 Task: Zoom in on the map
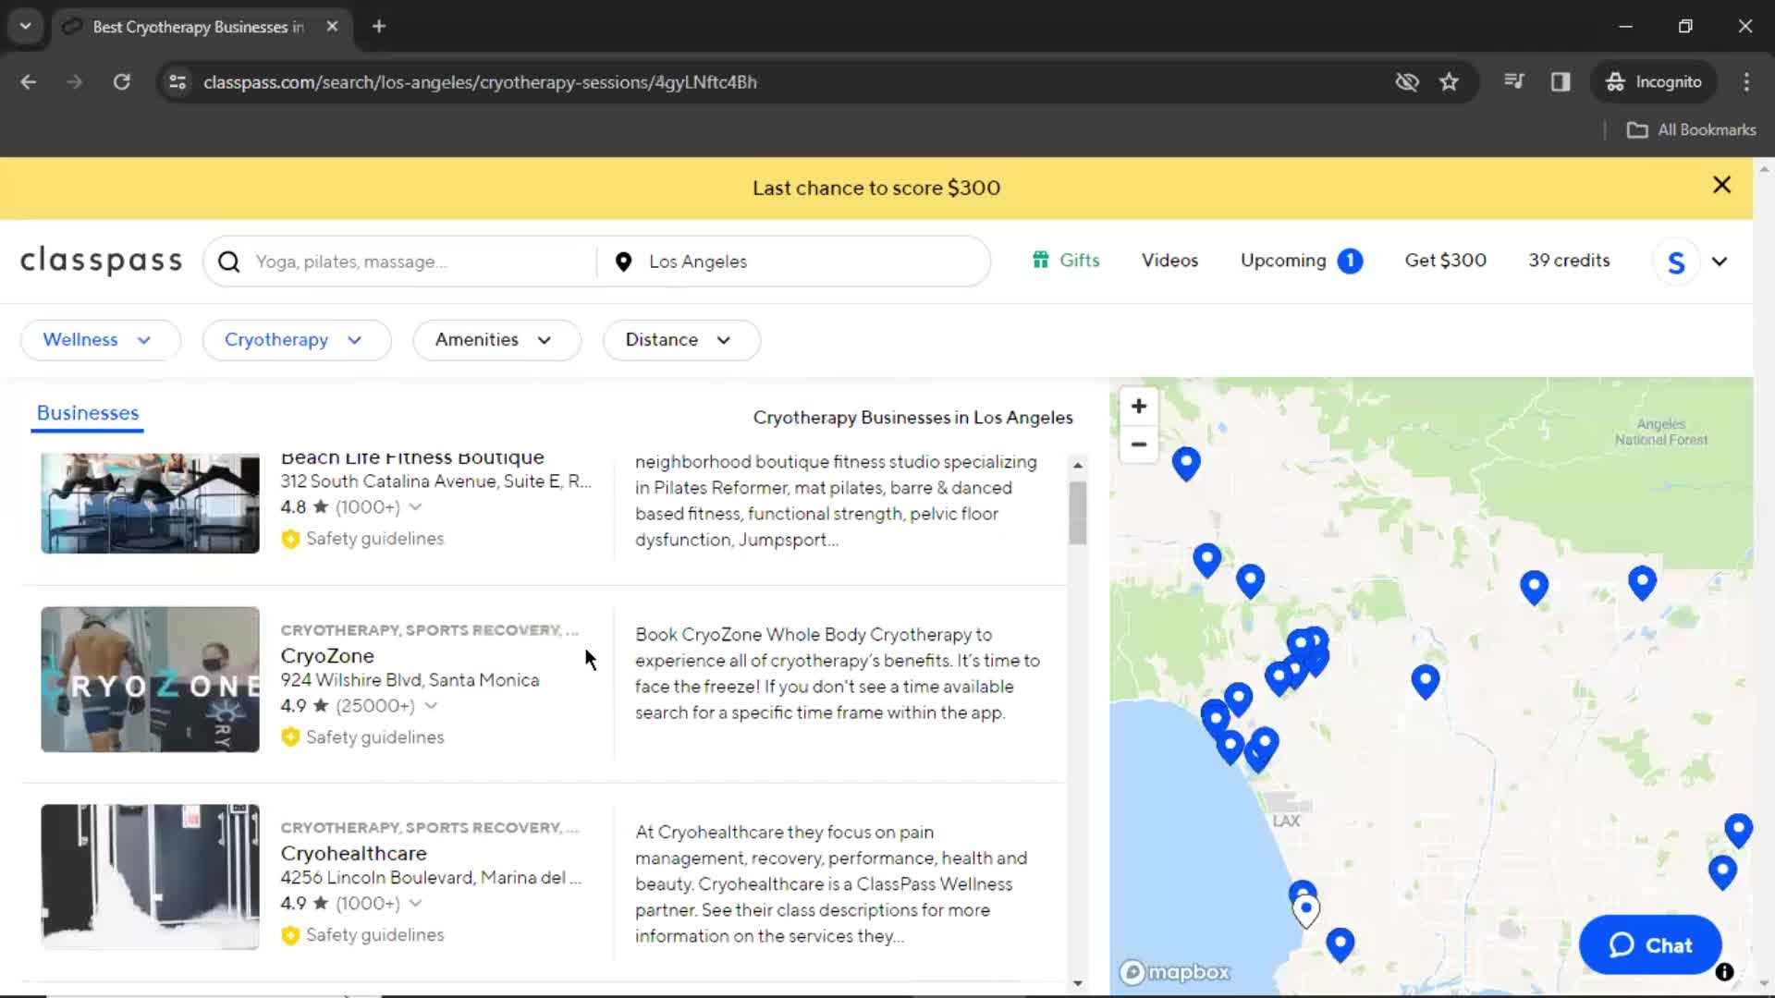tap(1139, 407)
